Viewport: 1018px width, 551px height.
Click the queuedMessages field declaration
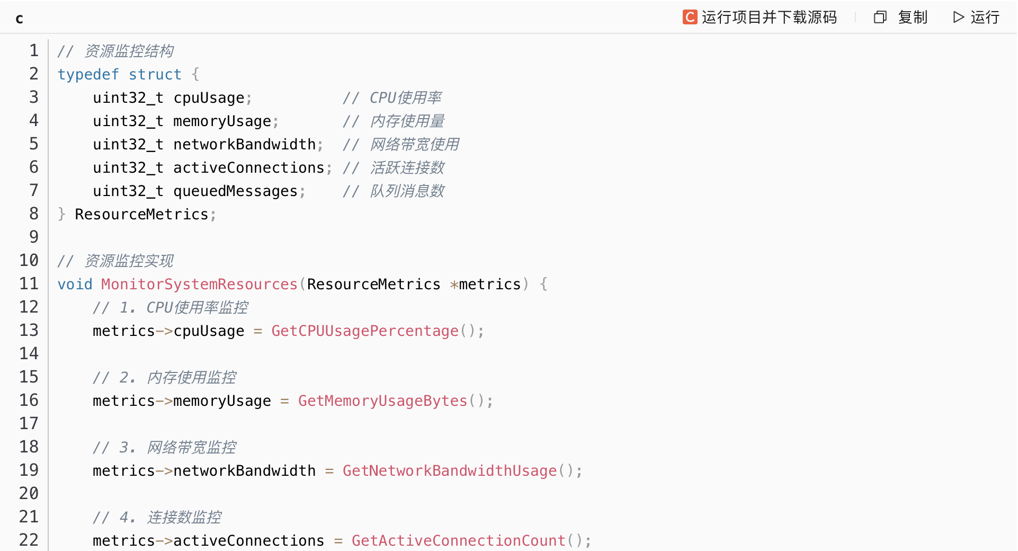235,191
